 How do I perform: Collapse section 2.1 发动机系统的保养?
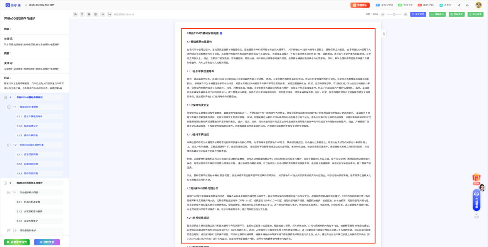click(9, 192)
